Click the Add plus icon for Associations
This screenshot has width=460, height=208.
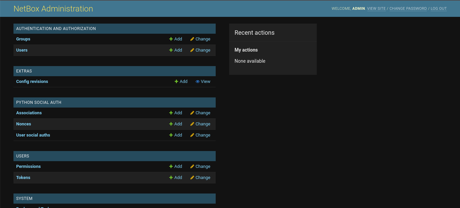(x=171, y=113)
